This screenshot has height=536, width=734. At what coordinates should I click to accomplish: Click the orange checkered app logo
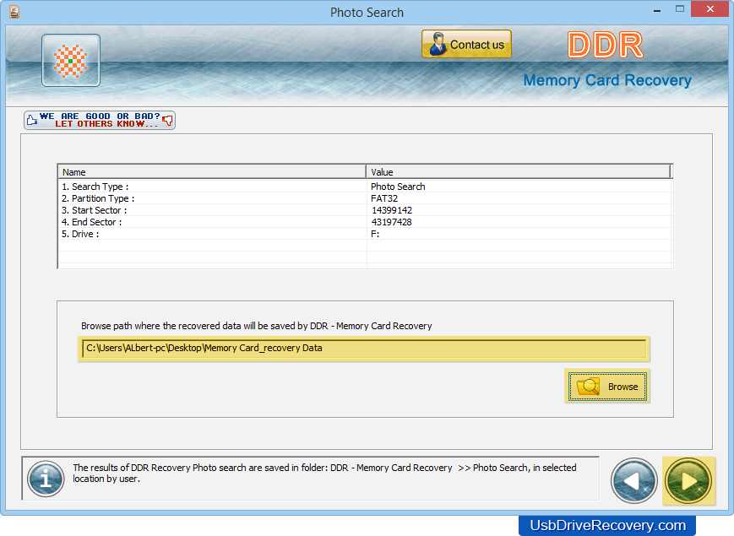pos(71,60)
